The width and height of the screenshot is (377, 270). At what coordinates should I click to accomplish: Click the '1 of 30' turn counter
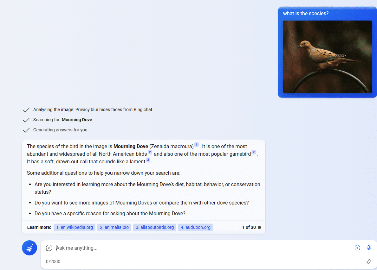coord(249,227)
